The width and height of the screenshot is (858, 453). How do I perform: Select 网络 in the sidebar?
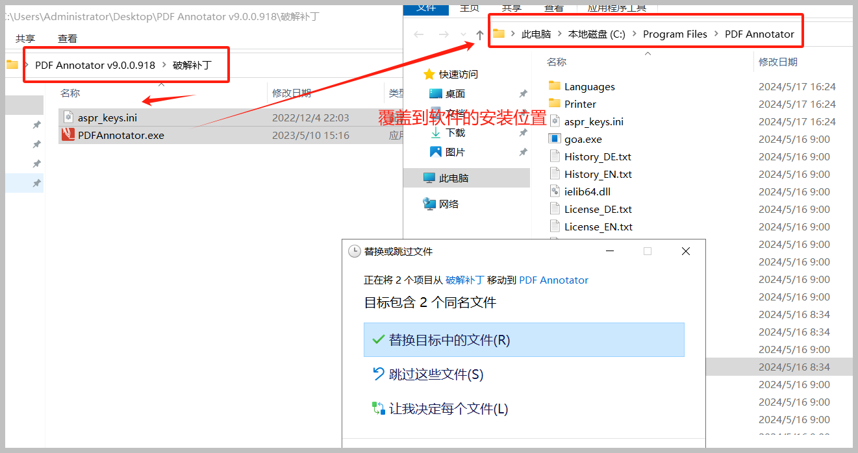pyautogui.click(x=448, y=203)
